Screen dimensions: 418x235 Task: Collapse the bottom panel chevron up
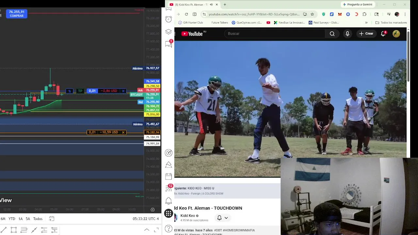click(x=147, y=230)
